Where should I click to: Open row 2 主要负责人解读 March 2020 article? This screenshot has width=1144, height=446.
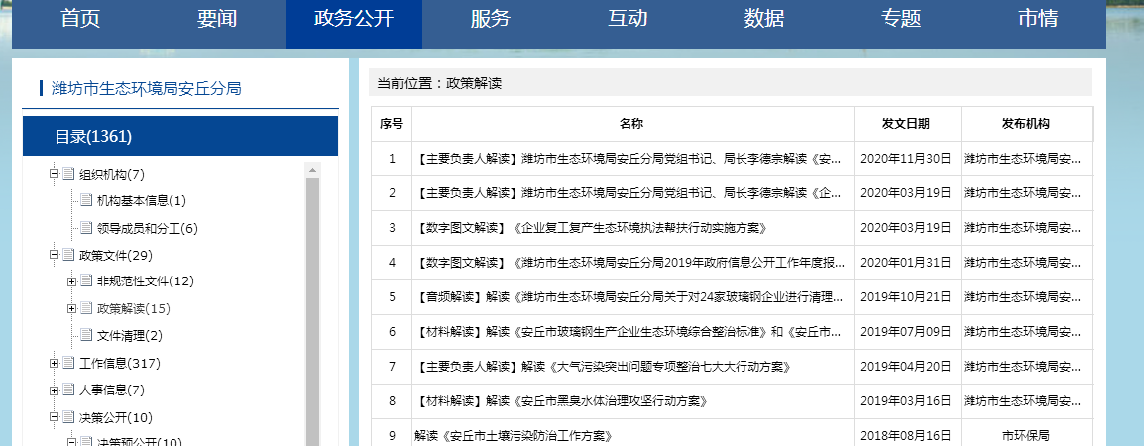coord(629,193)
